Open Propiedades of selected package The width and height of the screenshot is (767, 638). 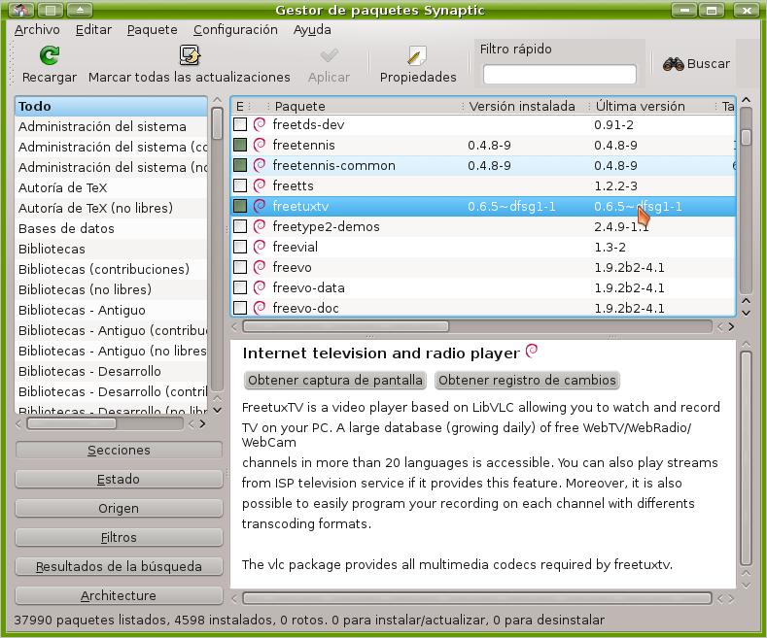pos(418,64)
